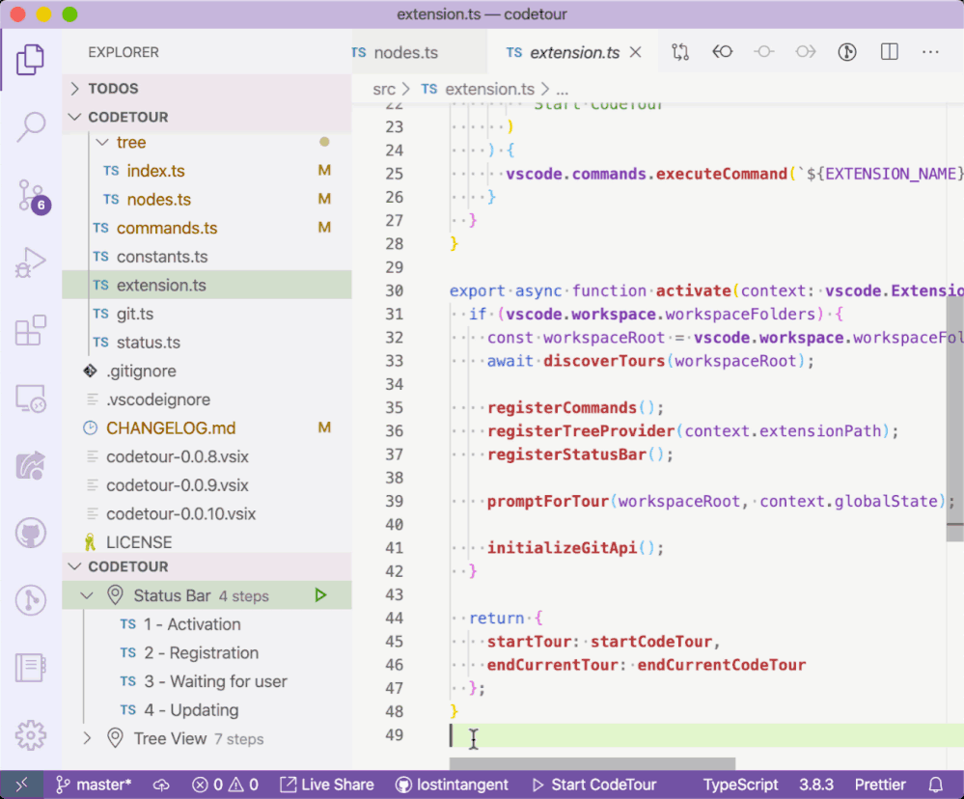This screenshot has height=799, width=964.
Task: Open the Extensions view
Action: [x=30, y=331]
